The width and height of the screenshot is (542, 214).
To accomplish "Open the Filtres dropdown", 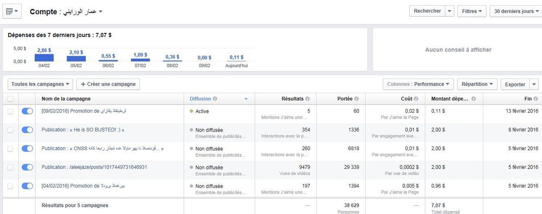I will [x=472, y=11].
